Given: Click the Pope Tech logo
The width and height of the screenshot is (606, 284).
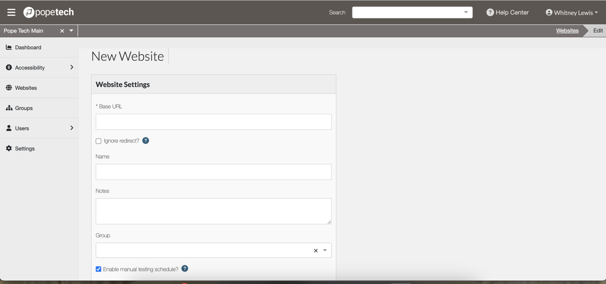Looking at the screenshot, I should point(48,12).
